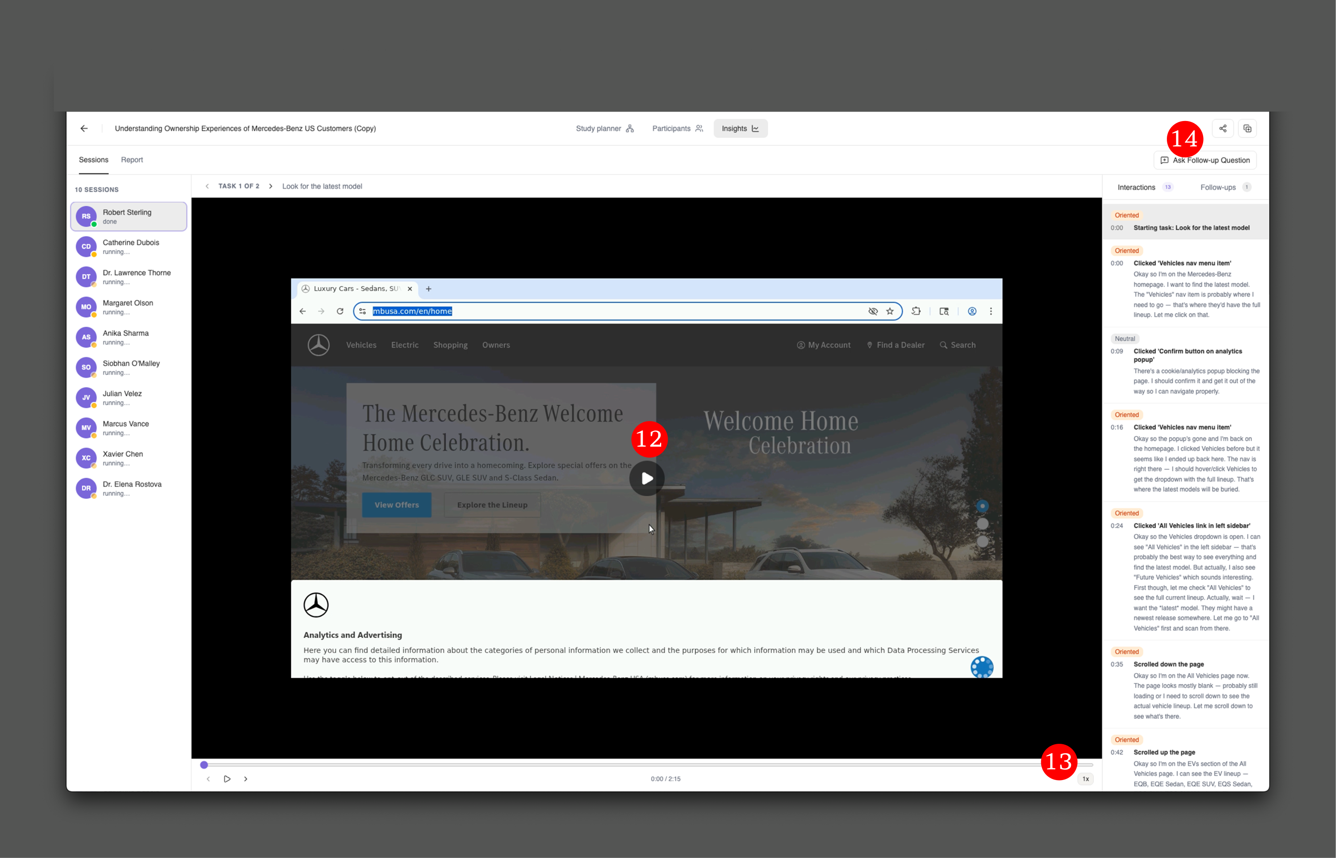Click the duplicate study icon

(1248, 129)
